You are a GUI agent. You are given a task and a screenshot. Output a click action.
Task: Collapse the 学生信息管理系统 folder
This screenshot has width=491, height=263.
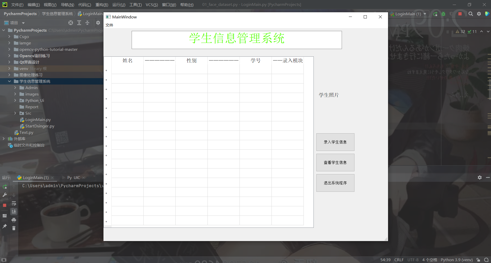coord(9,81)
